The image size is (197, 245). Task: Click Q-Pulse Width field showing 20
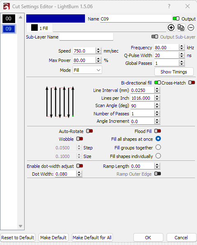point(167,55)
